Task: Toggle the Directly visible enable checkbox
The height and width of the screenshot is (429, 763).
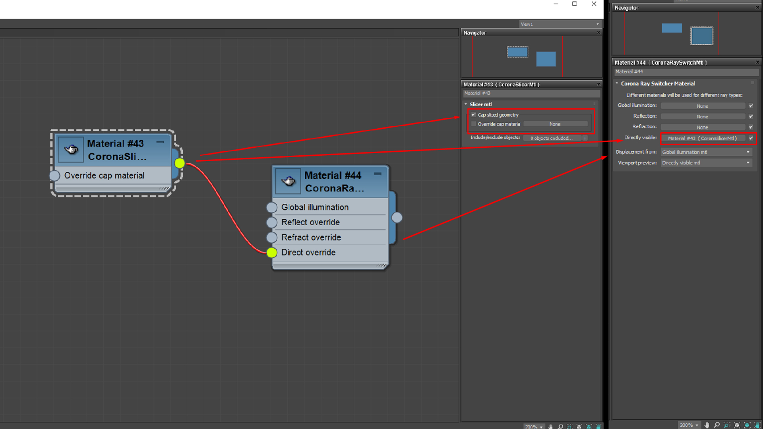Action: tap(751, 138)
